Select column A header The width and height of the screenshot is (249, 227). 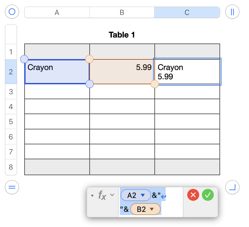pos(57,12)
